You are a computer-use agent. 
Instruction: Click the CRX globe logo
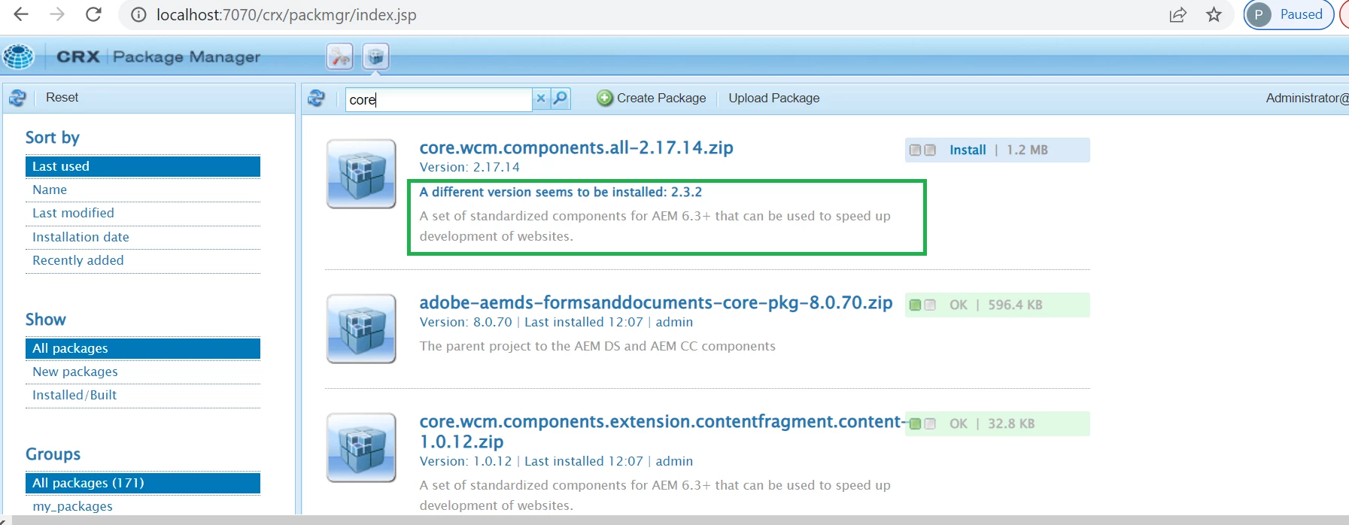click(18, 56)
